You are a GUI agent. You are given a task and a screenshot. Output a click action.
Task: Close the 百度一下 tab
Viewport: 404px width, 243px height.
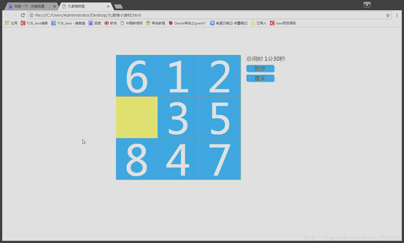pos(55,6)
